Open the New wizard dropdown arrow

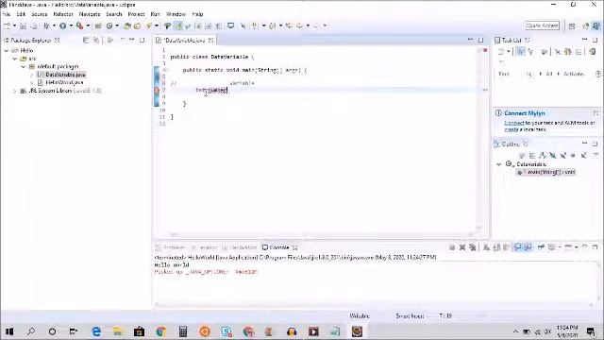pos(15,25)
